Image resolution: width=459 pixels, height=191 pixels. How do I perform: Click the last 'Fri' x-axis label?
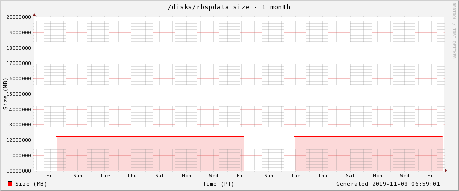(432, 176)
